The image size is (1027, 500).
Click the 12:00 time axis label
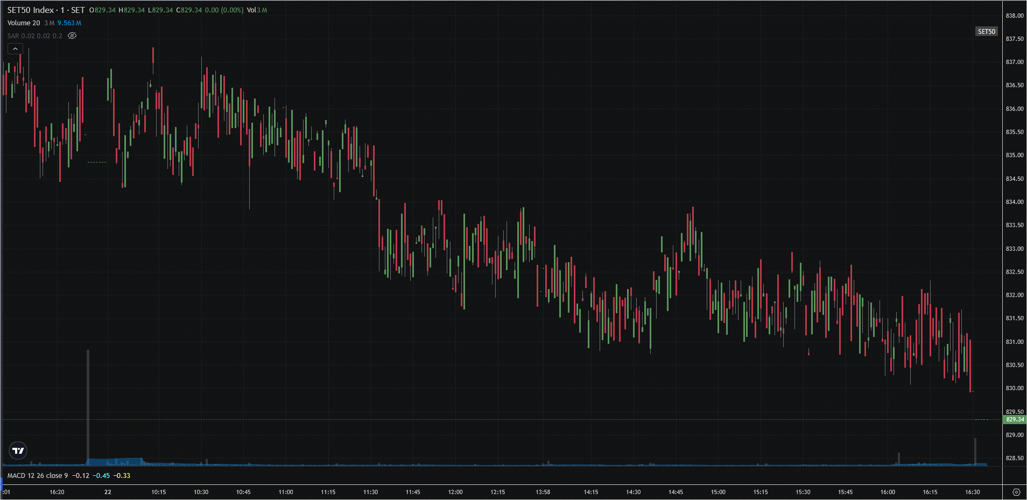(455, 492)
